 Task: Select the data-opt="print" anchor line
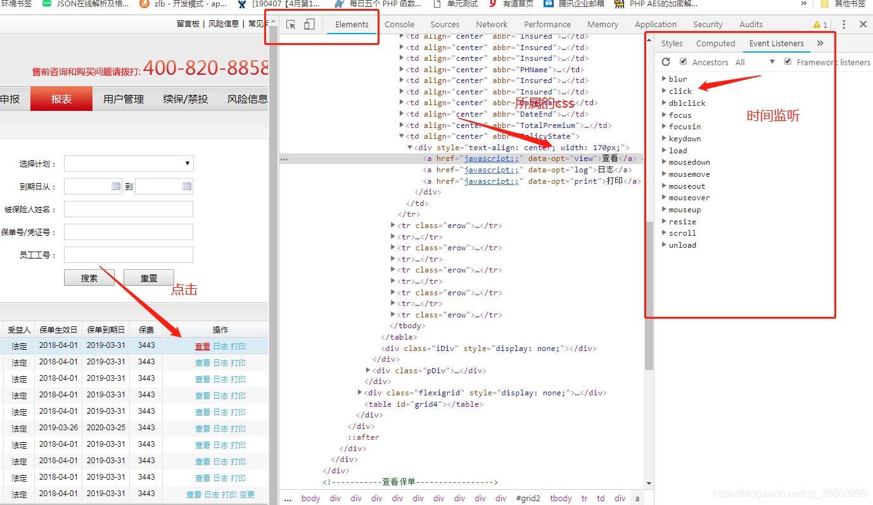532,181
